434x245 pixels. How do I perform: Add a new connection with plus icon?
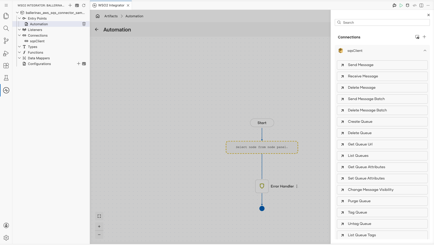coord(424,37)
